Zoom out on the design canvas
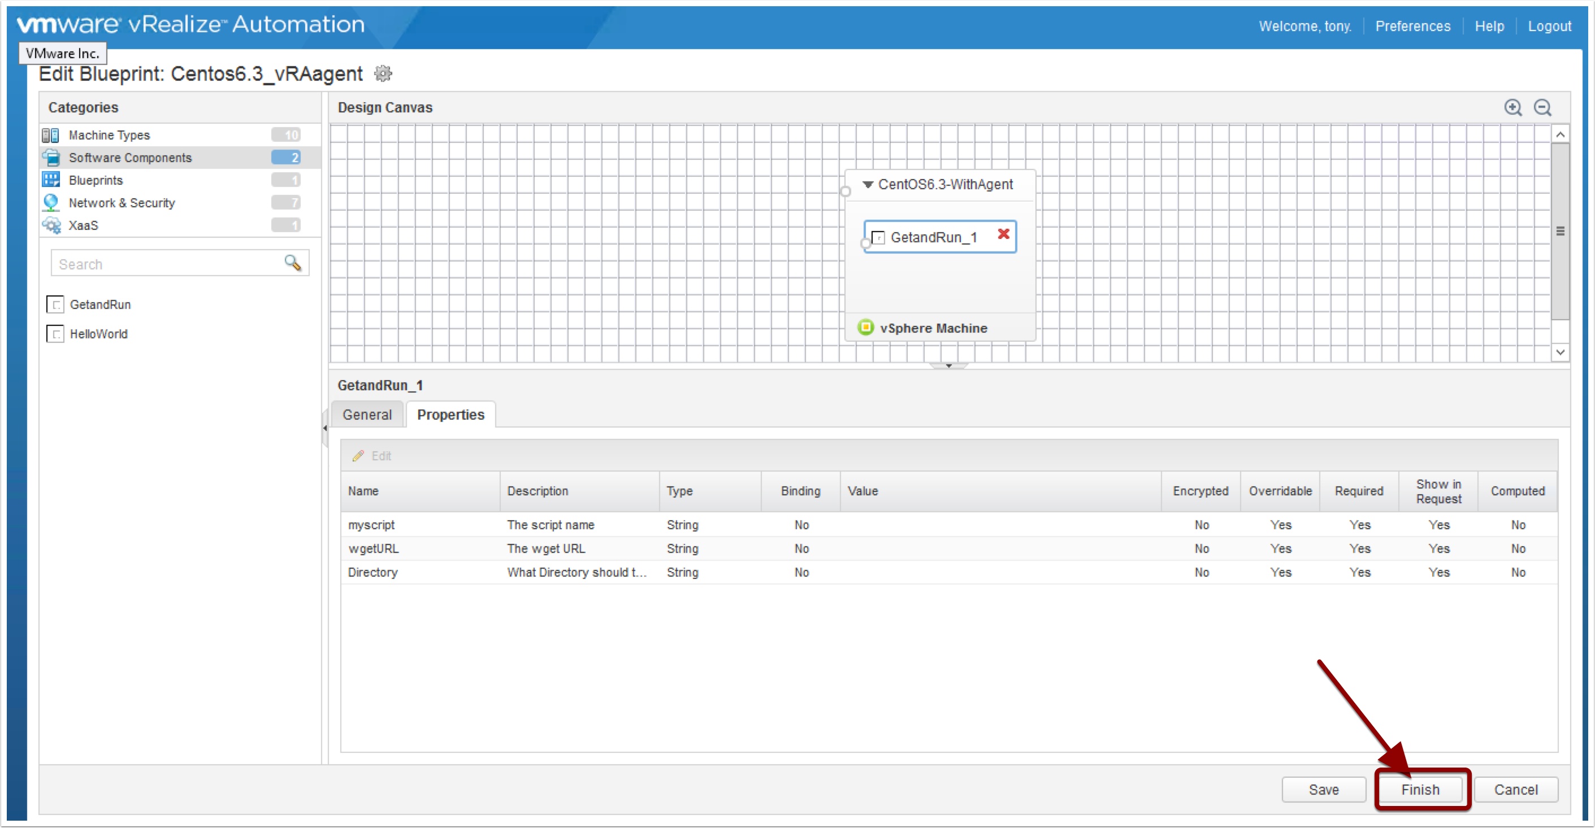This screenshot has width=1595, height=828. pyautogui.click(x=1542, y=108)
